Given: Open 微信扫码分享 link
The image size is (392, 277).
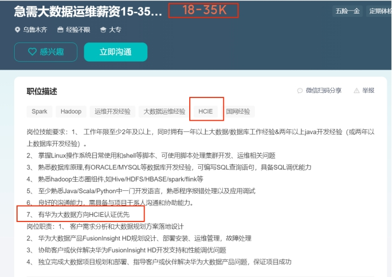Looking at the screenshot, I should click(x=323, y=91).
